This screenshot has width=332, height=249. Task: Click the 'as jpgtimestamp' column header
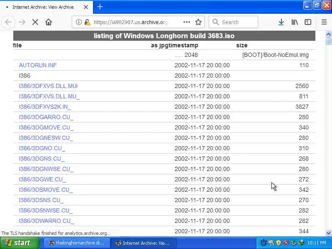point(174,45)
